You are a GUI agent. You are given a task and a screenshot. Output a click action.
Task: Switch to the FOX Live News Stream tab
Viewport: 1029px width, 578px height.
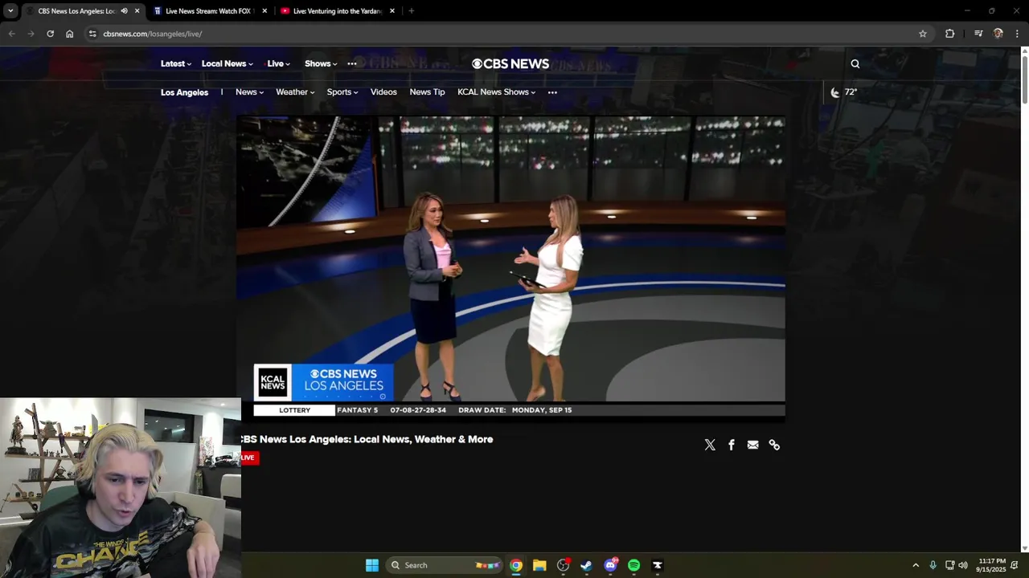click(x=209, y=11)
